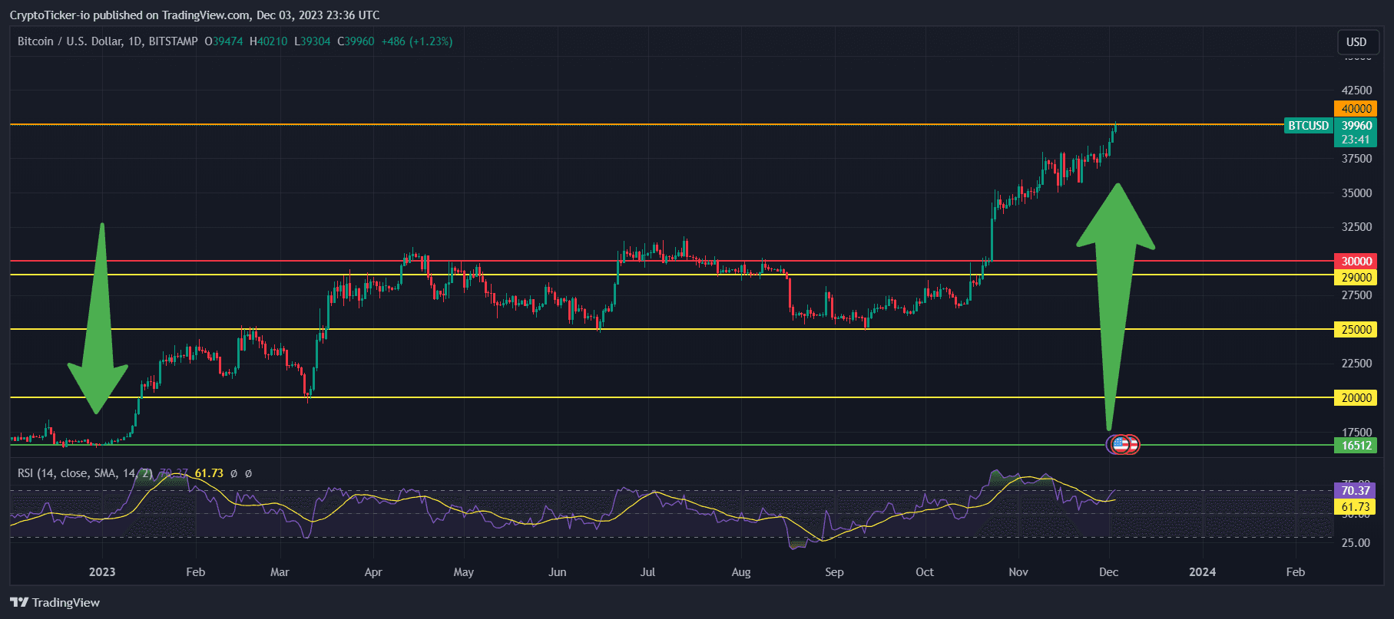Click the green 16512 price label
This screenshot has width=1394, height=619.
[1356, 446]
